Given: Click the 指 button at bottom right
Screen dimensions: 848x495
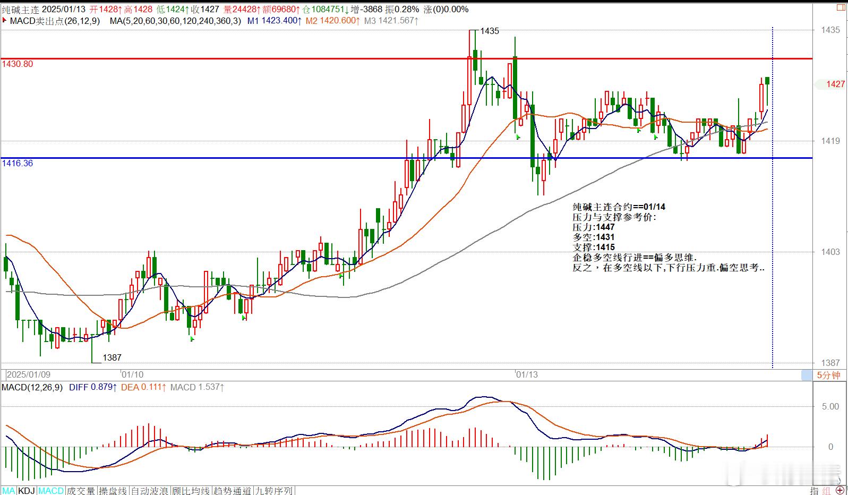Looking at the screenshot, I should [x=814, y=491].
